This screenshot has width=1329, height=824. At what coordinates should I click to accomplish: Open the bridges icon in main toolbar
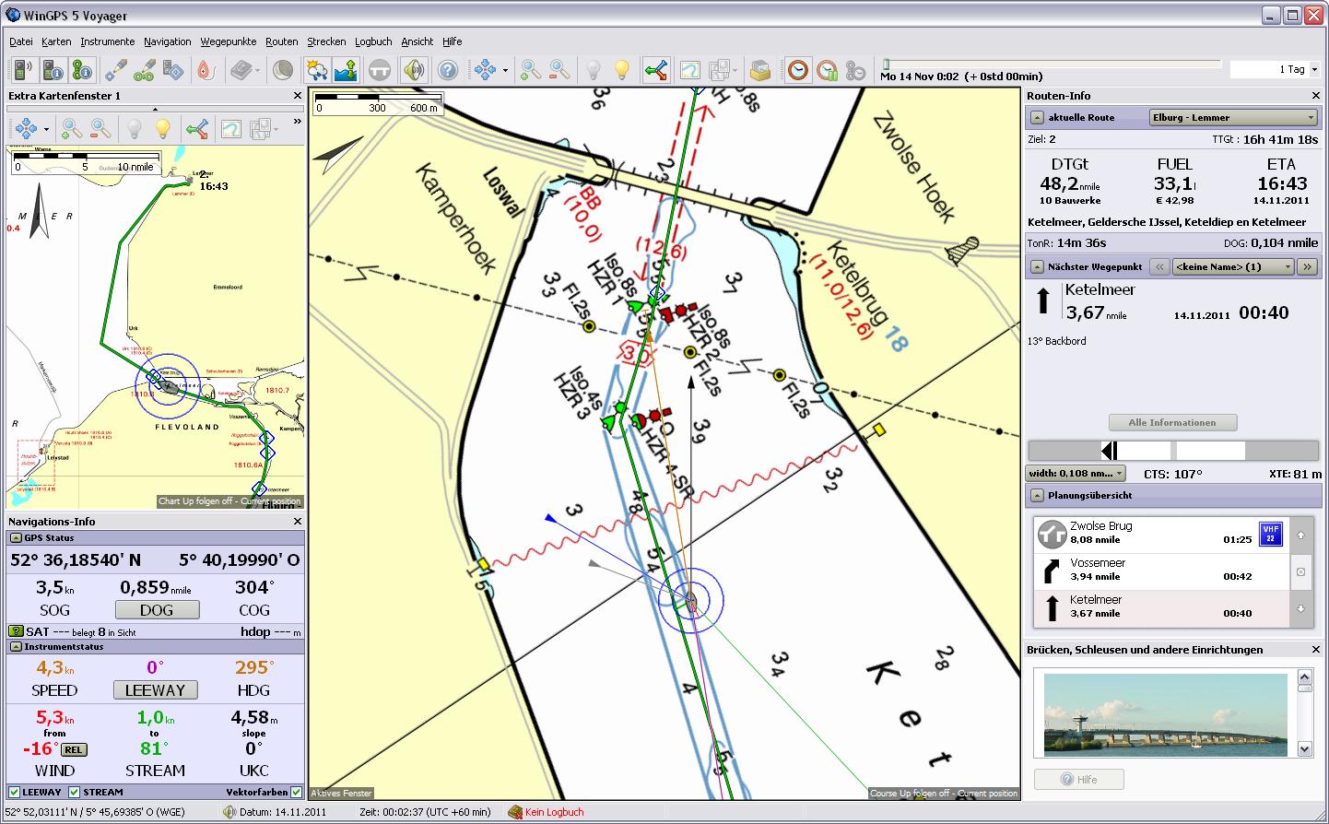point(379,70)
